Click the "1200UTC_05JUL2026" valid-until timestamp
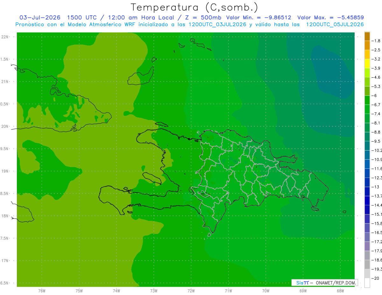This screenshot has height=295, width=382. click(x=335, y=25)
